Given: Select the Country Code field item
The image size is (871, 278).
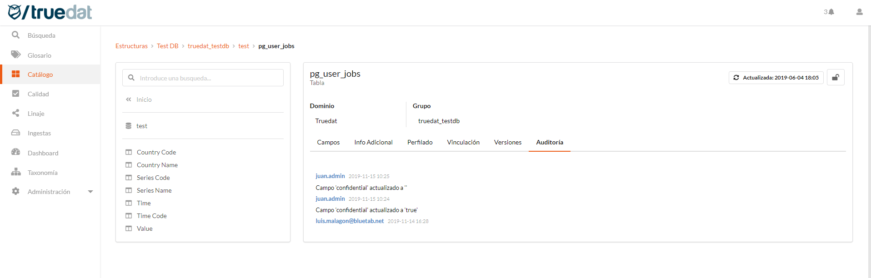Looking at the screenshot, I should (x=156, y=152).
